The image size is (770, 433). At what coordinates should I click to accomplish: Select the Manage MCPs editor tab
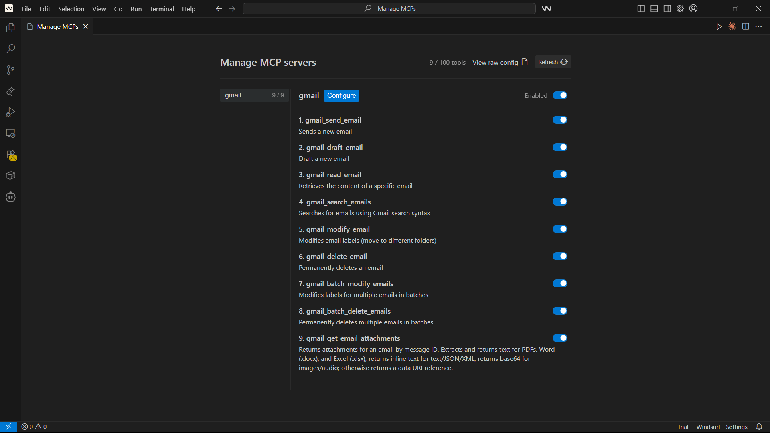[x=57, y=26]
